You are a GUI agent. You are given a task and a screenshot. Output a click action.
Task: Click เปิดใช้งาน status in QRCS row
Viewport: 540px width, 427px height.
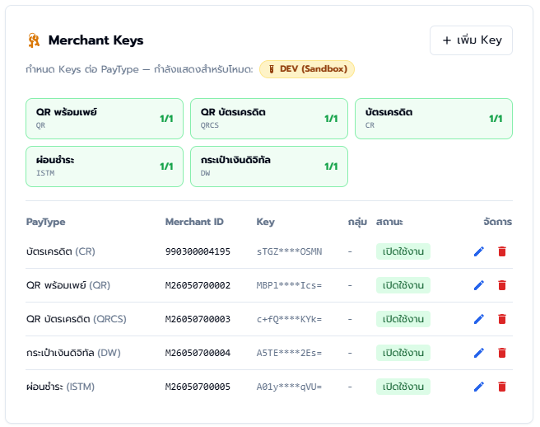403,319
